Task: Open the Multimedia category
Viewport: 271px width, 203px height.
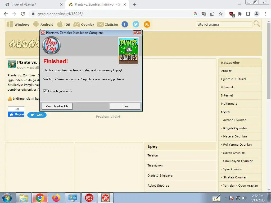Action: pyautogui.click(x=240, y=104)
